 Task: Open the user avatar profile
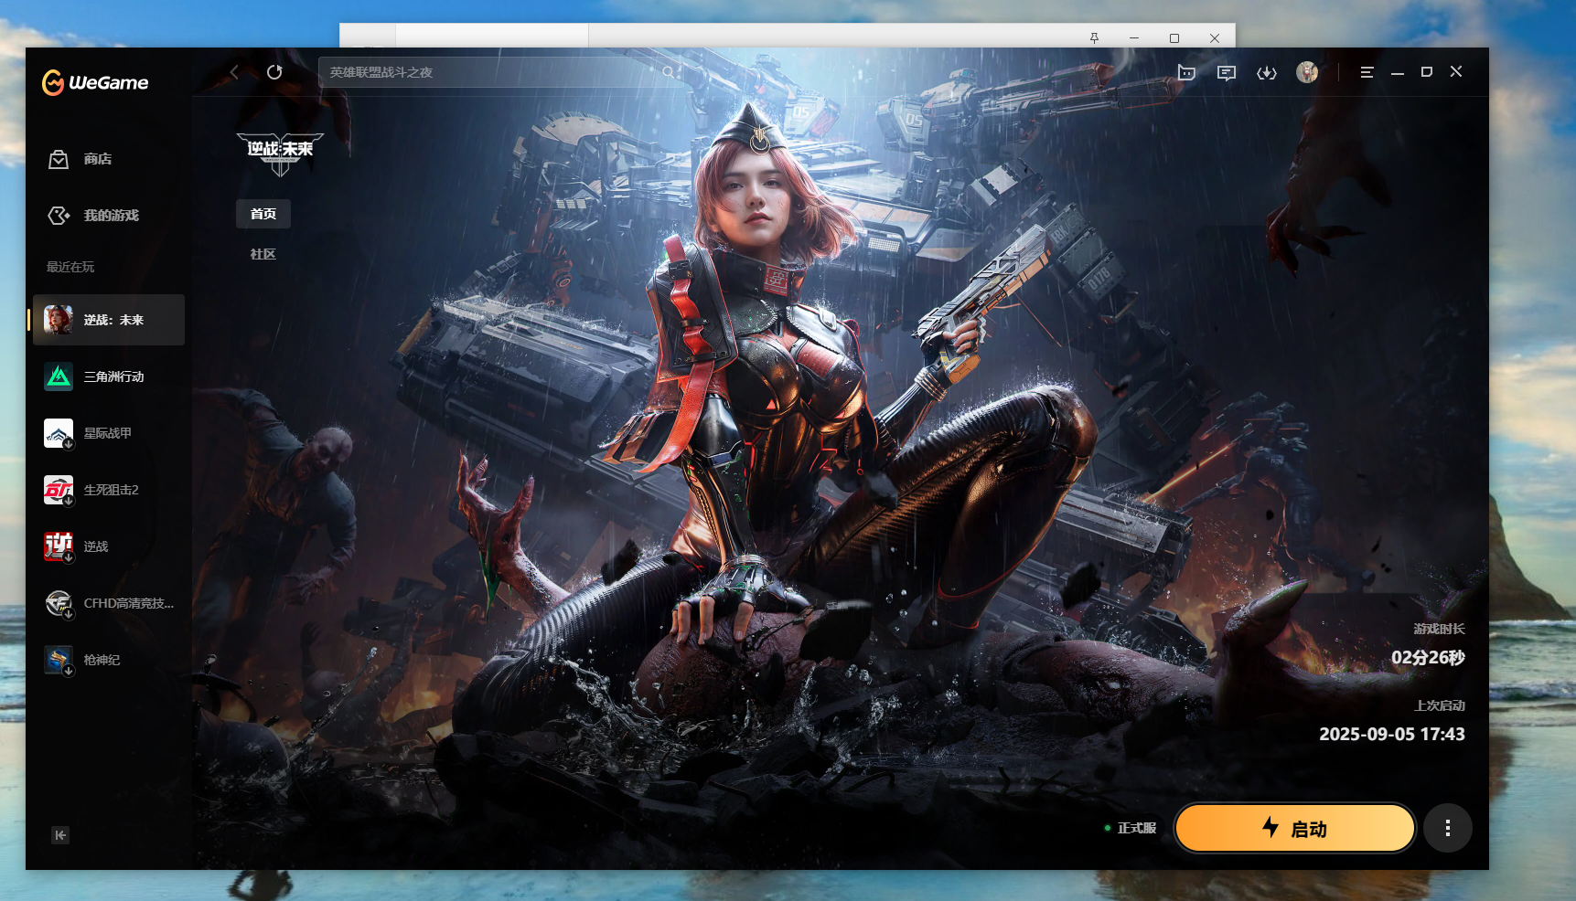pos(1307,72)
